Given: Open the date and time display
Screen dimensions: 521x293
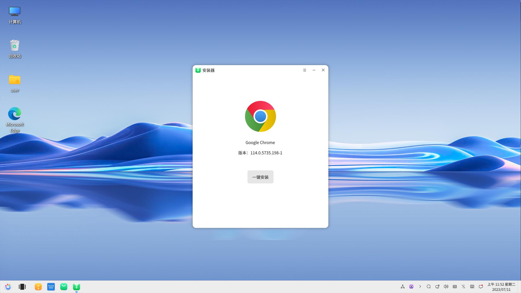Looking at the screenshot, I should [x=501, y=287].
